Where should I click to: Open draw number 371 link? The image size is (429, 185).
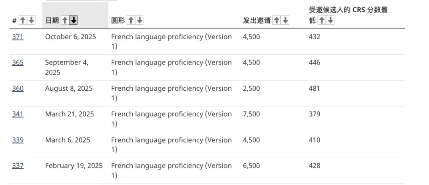pyautogui.click(x=17, y=37)
